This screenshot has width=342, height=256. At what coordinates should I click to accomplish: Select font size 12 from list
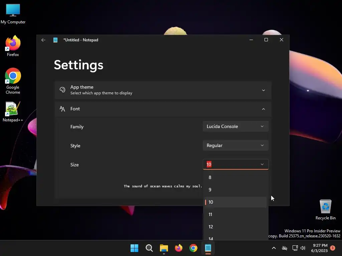(x=235, y=227)
